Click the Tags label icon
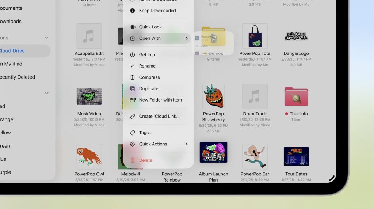The height and width of the screenshot is (209, 374). 133,133
